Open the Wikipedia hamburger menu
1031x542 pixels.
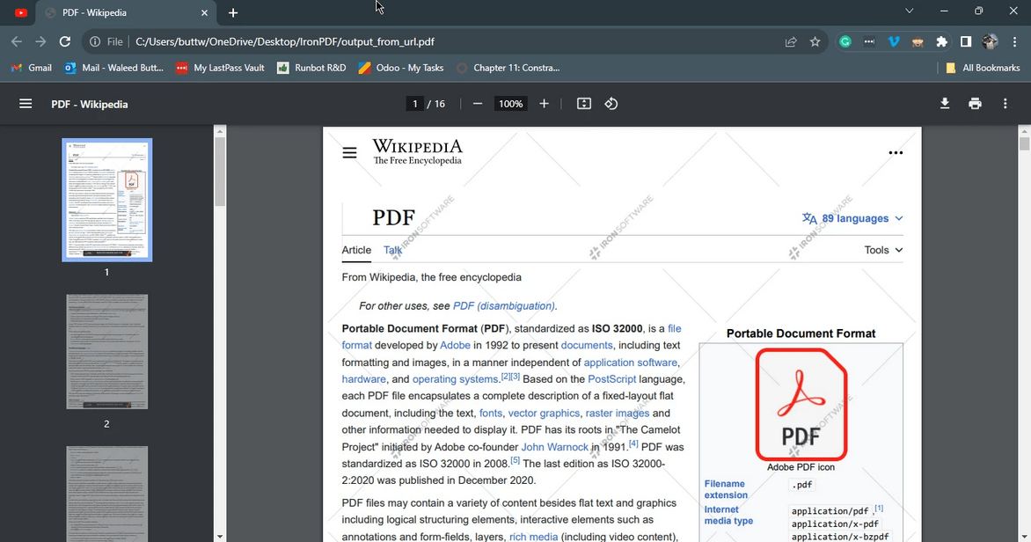tap(350, 152)
